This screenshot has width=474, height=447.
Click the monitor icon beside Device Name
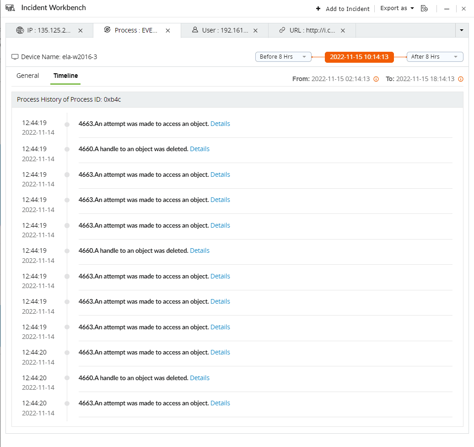(x=15, y=56)
